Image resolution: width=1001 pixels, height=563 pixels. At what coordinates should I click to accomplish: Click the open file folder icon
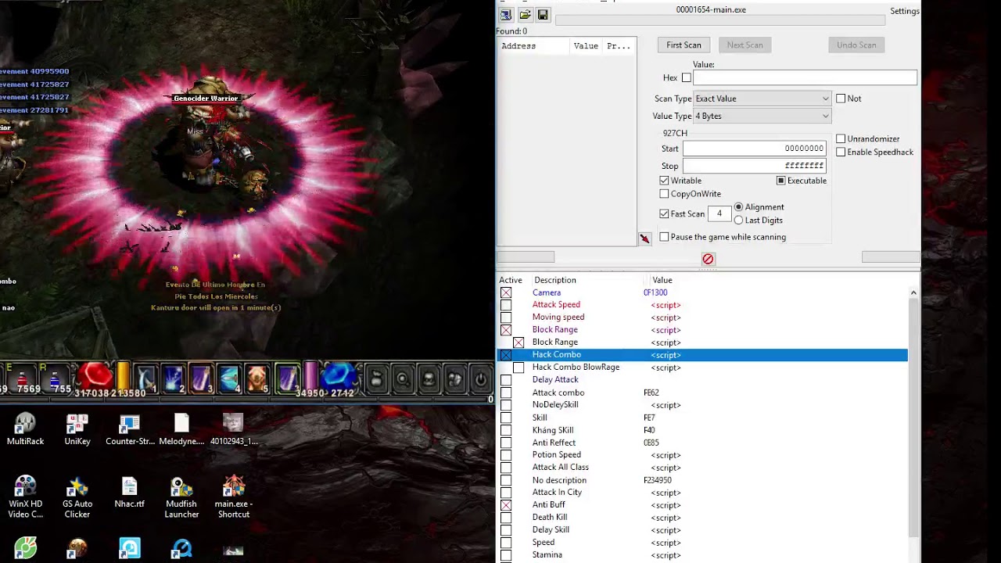click(525, 15)
